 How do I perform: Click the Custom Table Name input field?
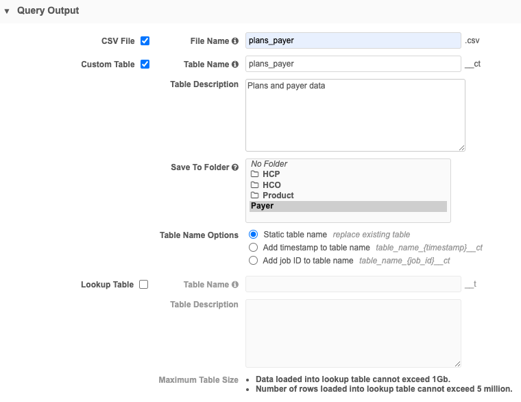pos(352,64)
